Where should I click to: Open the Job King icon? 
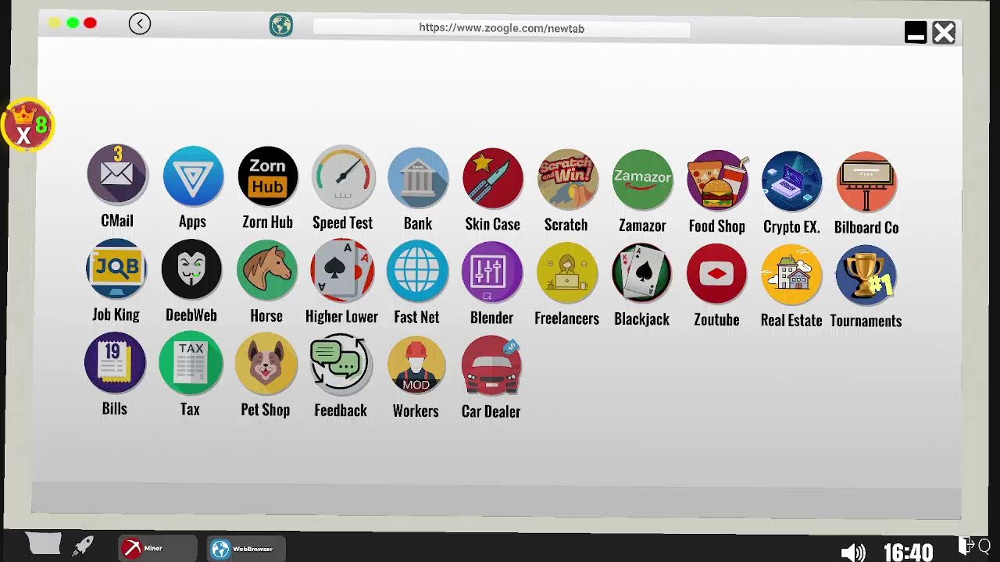click(116, 269)
